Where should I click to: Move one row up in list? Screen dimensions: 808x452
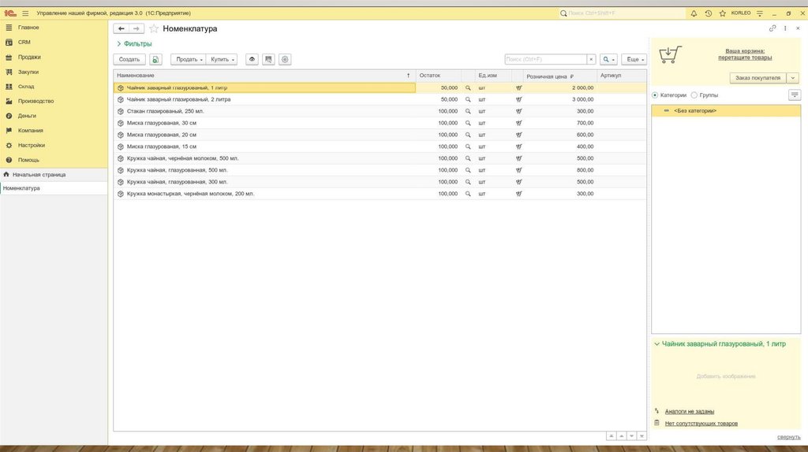tap(622, 436)
